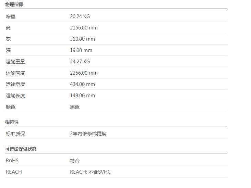
Task: Select the RoHS row label
Action: [x=12, y=161]
